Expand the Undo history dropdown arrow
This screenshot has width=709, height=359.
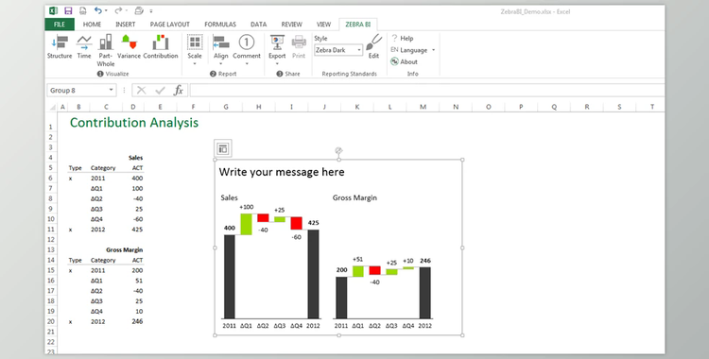tap(106, 10)
